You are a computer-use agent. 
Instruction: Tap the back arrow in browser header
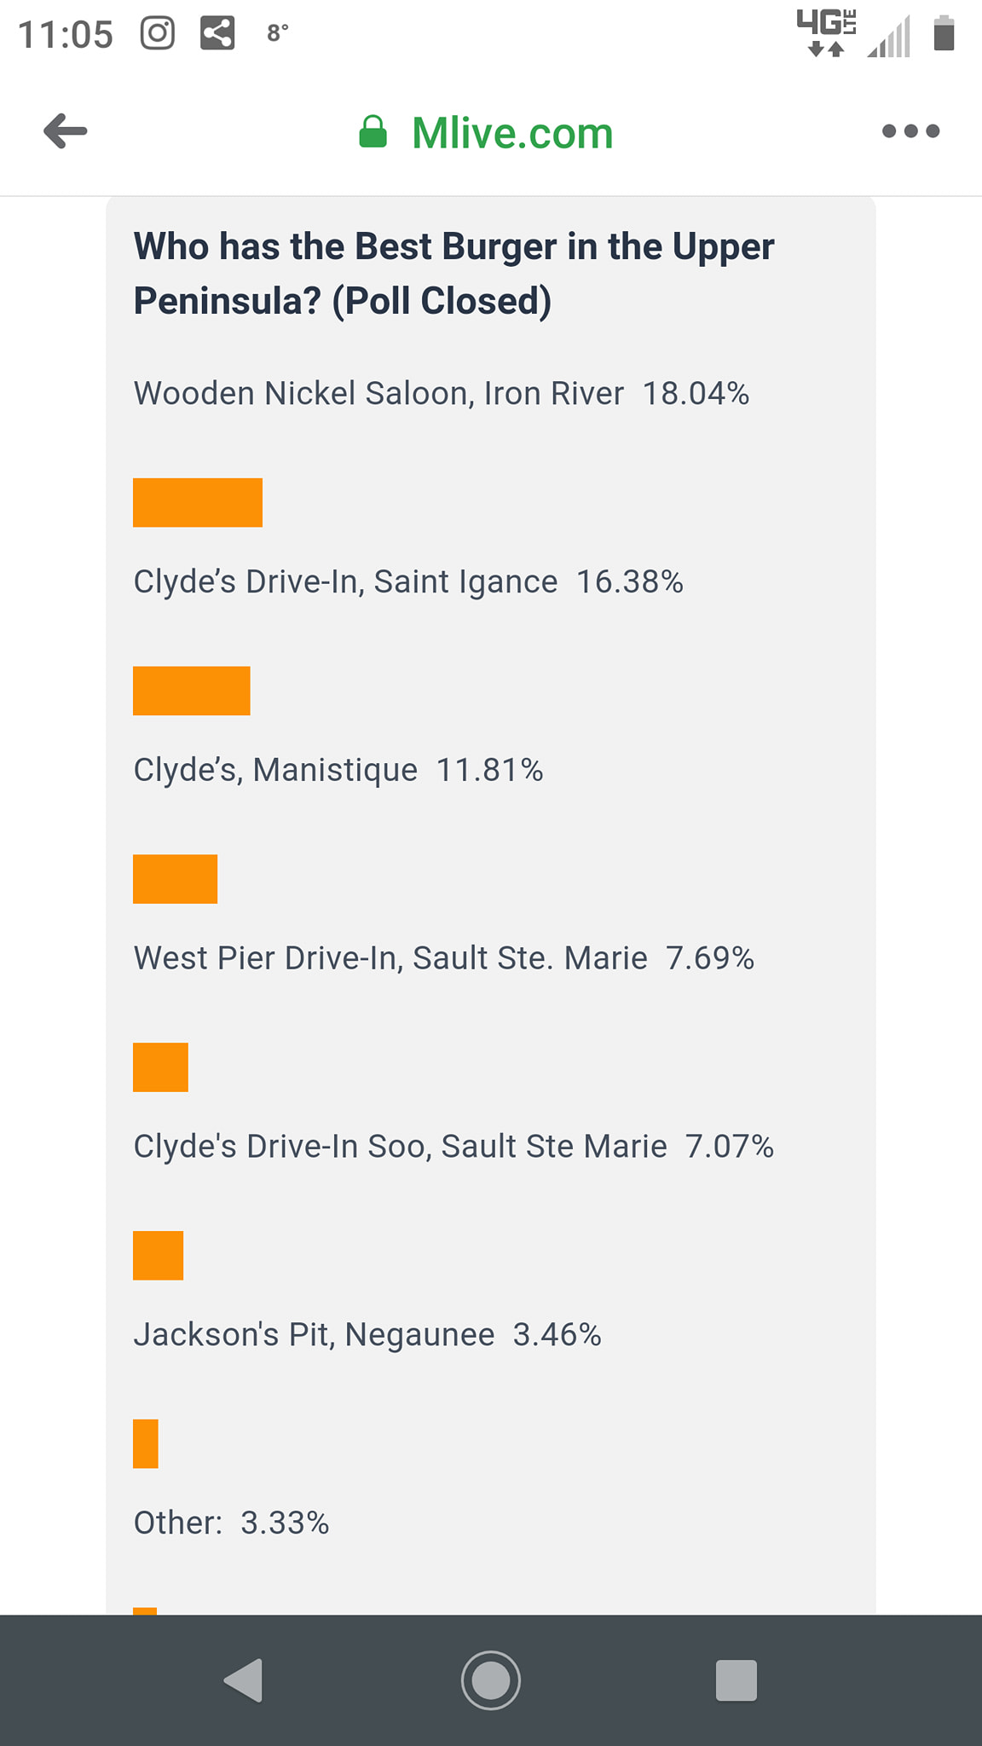coord(66,131)
